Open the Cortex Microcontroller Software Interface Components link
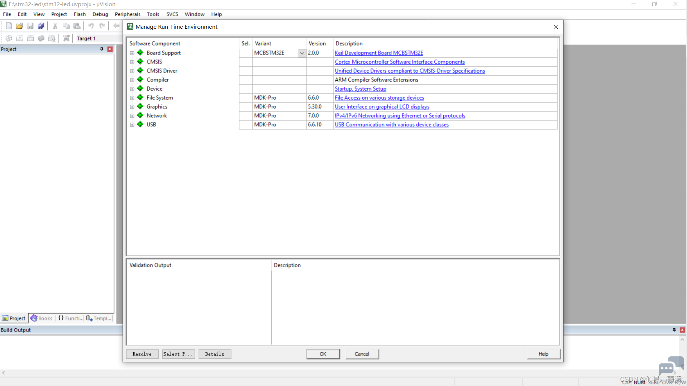This screenshot has height=386, width=687. 400,62
